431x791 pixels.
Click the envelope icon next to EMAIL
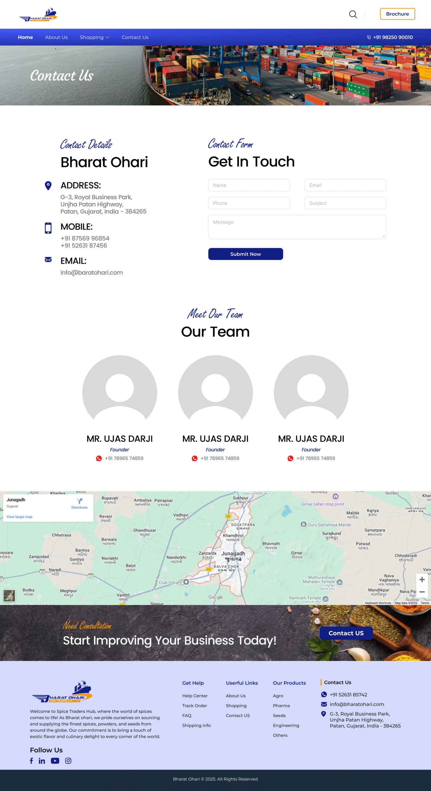click(x=48, y=260)
